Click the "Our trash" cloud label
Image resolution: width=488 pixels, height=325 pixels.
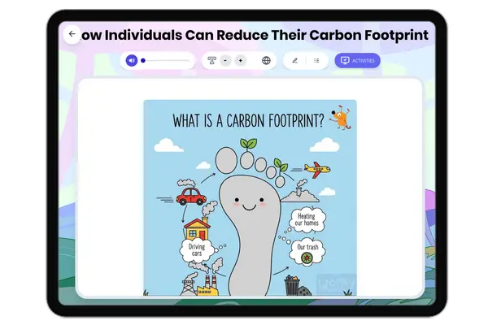click(307, 248)
